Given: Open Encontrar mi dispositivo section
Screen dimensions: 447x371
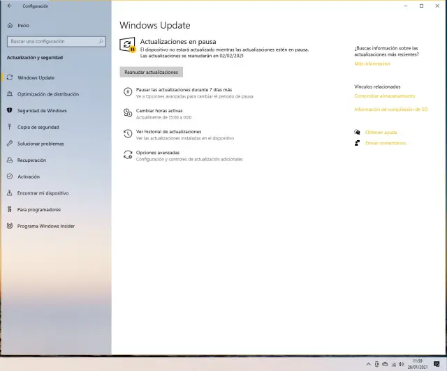Looking at the screenshot, I should click(43, 192).
